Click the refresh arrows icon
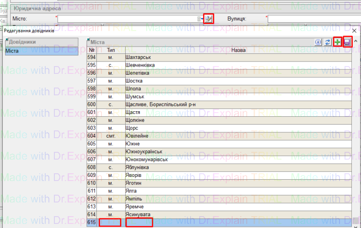 [x=328, y=42]
